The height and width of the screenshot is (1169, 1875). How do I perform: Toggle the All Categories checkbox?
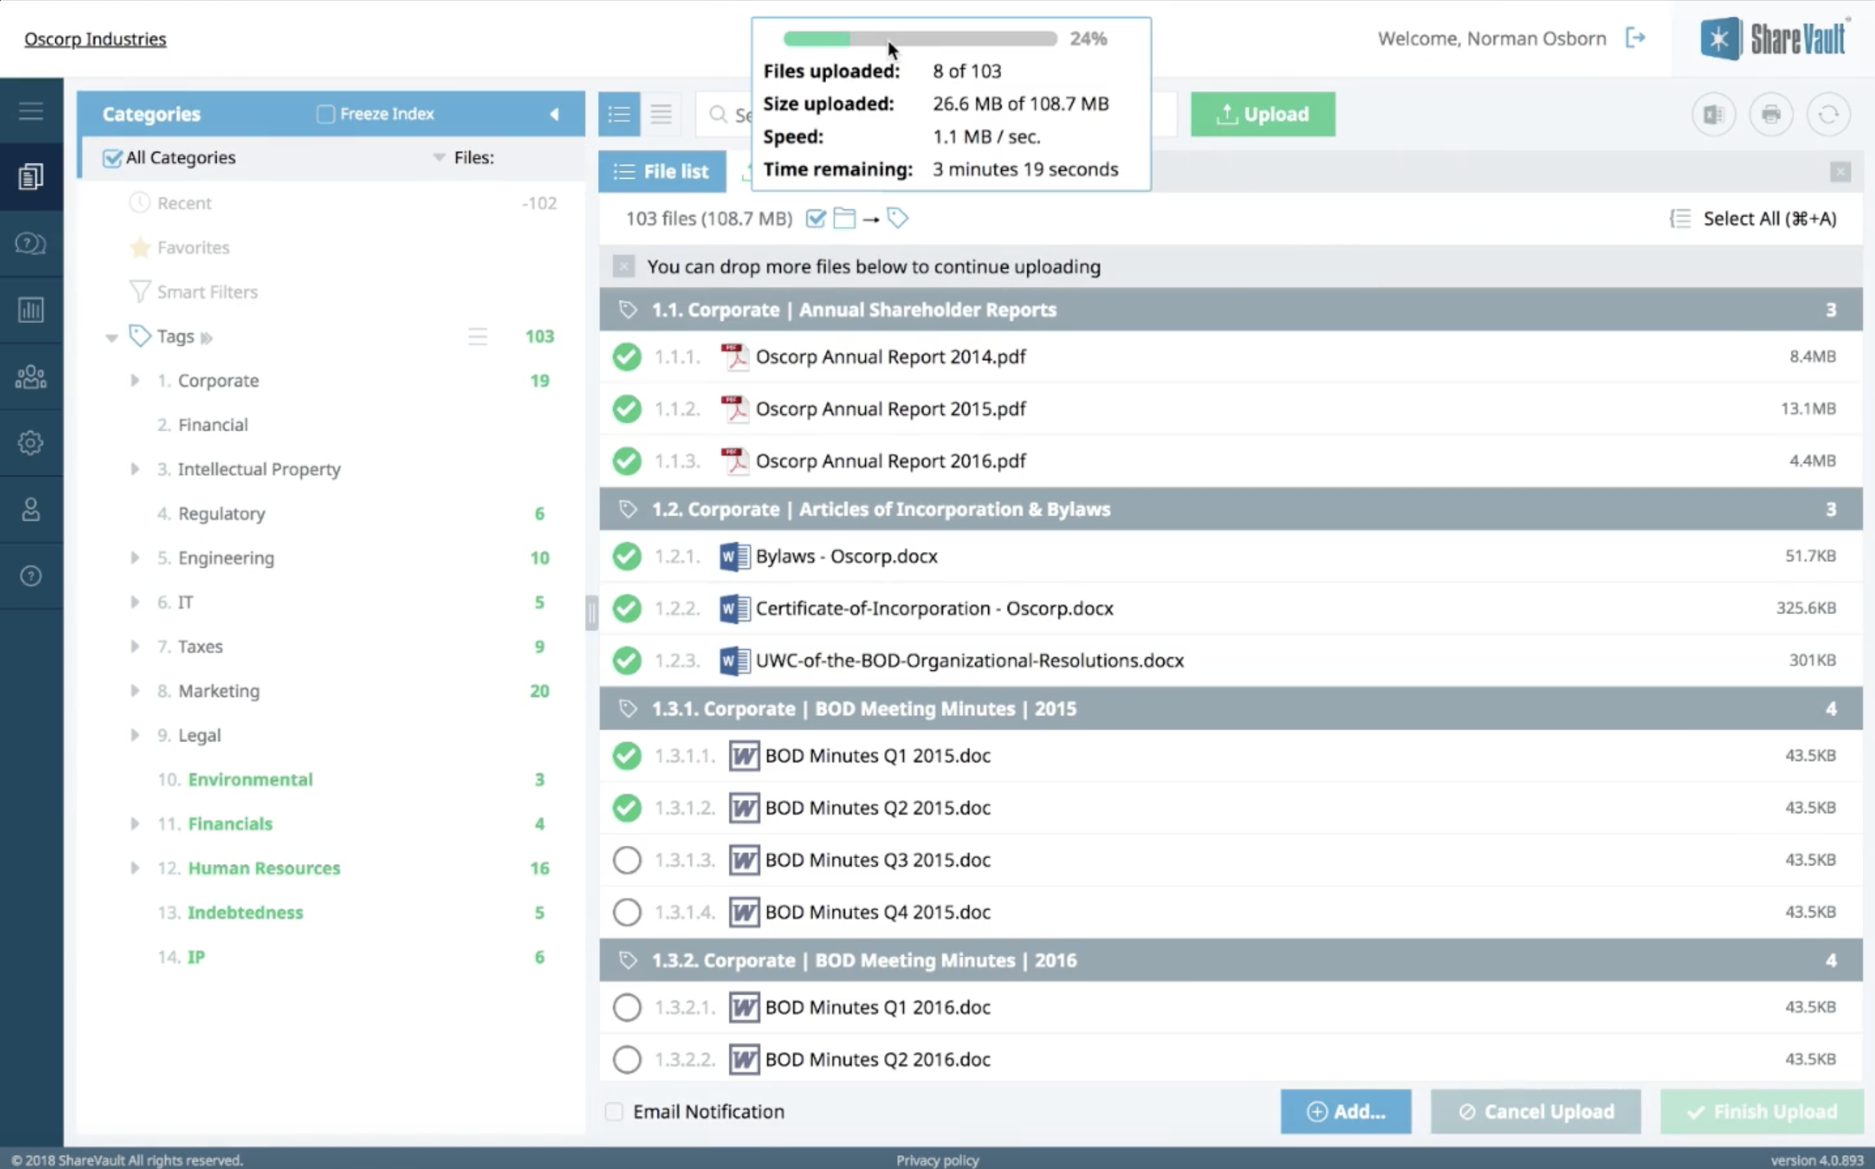pyautogui.click(x=112, y=158)
